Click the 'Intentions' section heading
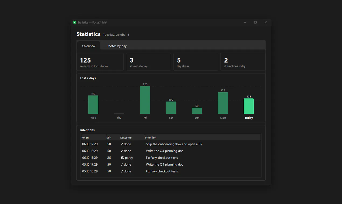Image resolution: width=342 pixels, height=204 pixels. (88, 130)
